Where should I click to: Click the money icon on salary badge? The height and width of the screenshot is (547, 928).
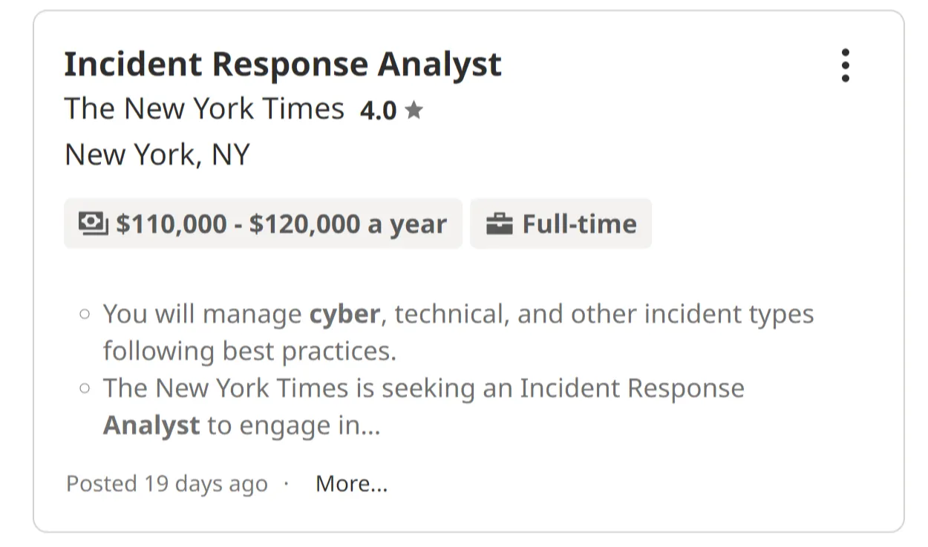click(93, 223)
